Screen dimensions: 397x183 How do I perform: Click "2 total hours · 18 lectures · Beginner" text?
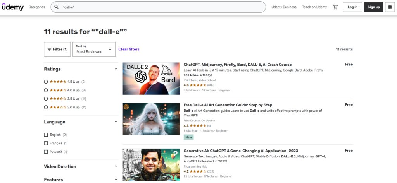(x=207, y=90)
